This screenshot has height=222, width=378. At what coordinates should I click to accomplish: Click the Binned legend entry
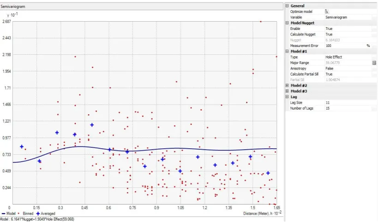coord(26,214)
